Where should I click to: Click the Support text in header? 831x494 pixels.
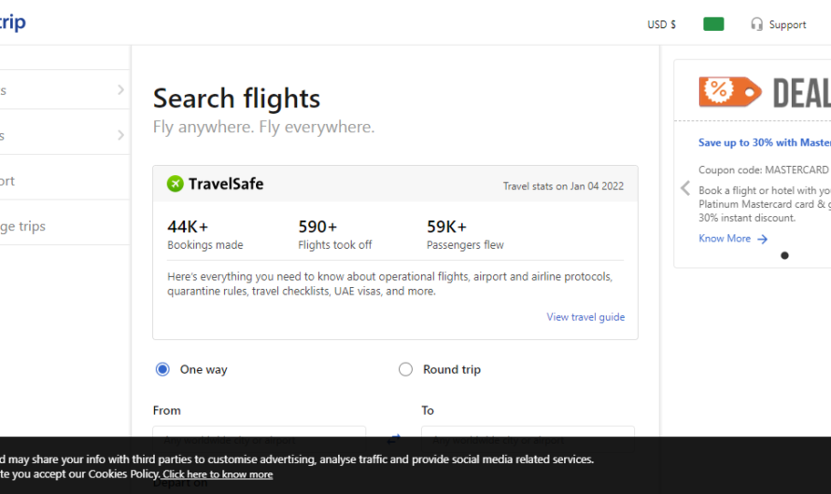click(x=787, y=25)
